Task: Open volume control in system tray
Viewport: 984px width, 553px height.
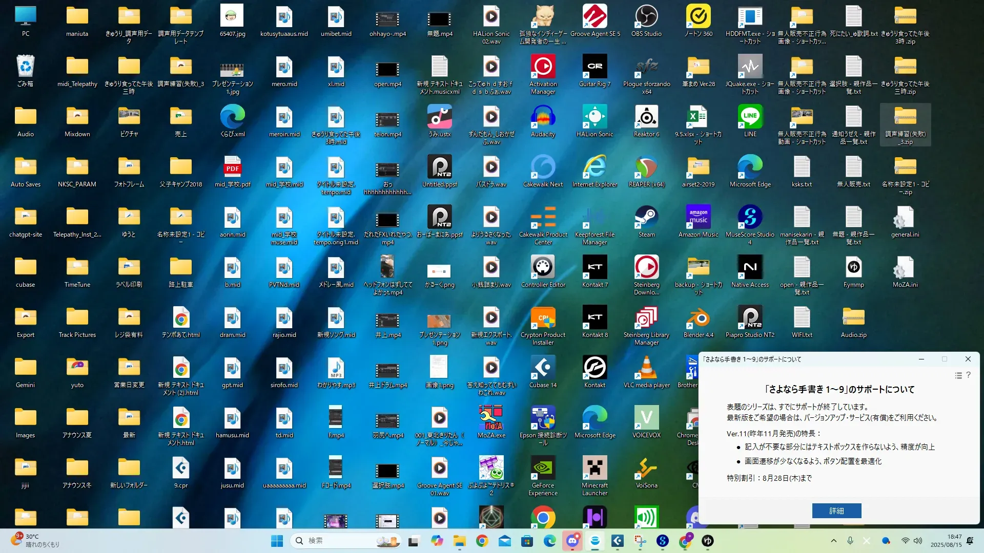Action: [917, 541]
